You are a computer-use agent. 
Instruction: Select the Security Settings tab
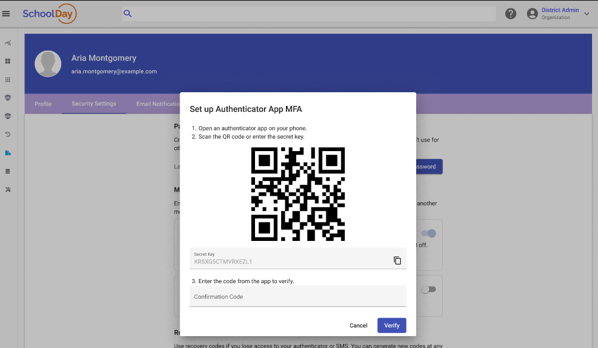click(x=94, y=104)
